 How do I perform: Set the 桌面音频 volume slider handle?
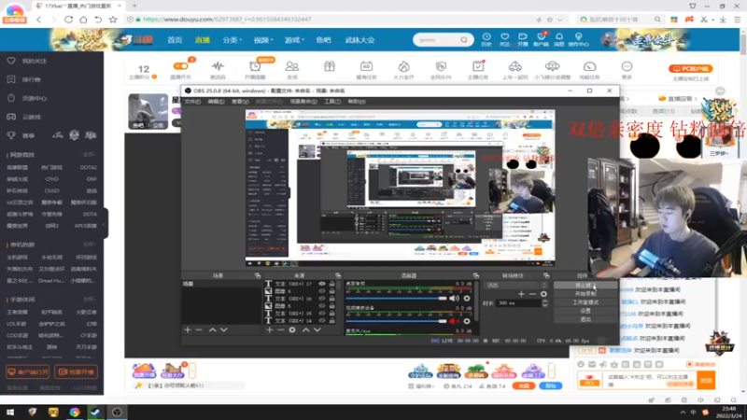point(443,299)
